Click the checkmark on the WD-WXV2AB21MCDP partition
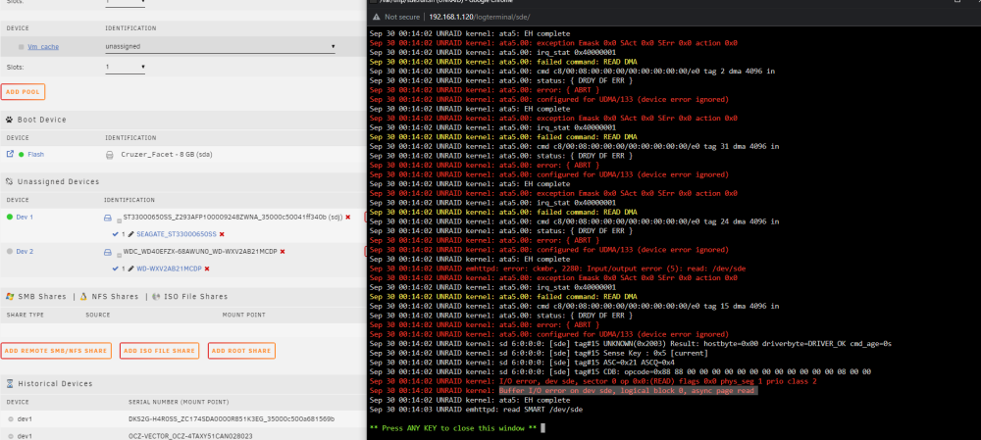This screenshot has height=440, width=981. coord(115,269)
